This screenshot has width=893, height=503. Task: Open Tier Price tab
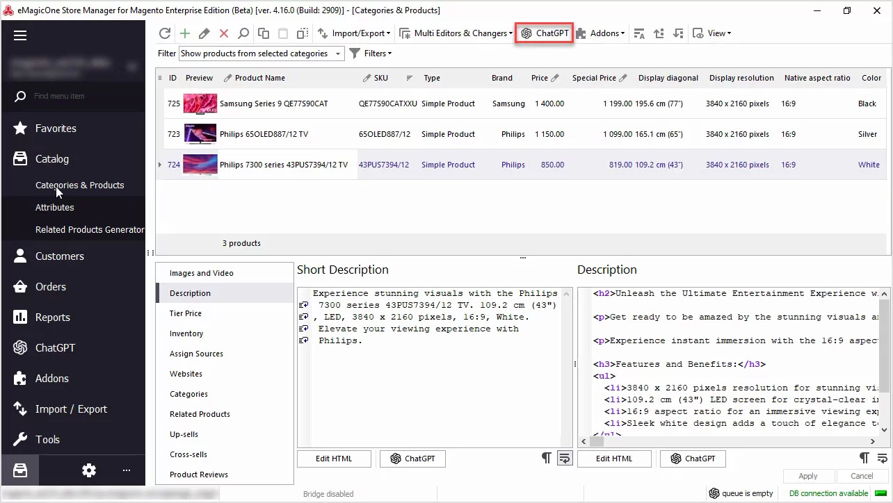pos(225,313)
